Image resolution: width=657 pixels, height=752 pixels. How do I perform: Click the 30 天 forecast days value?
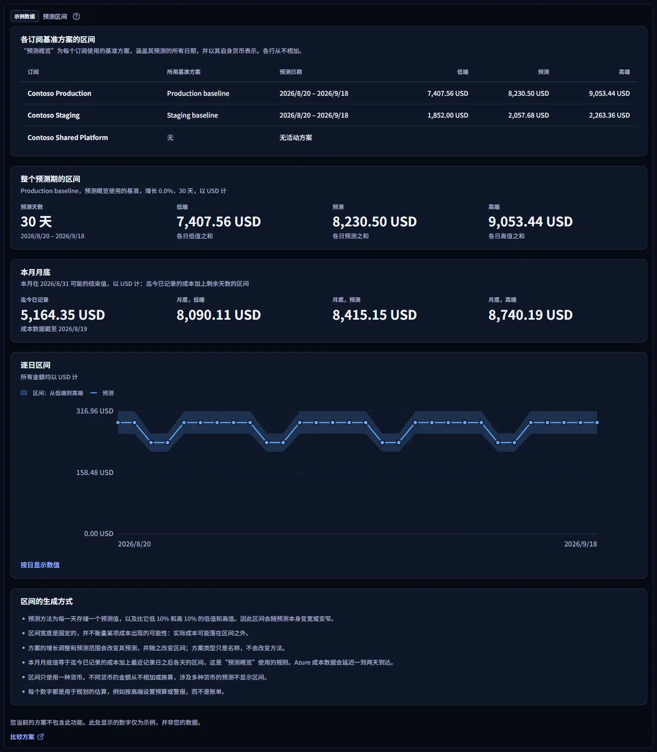click(36, 221)
